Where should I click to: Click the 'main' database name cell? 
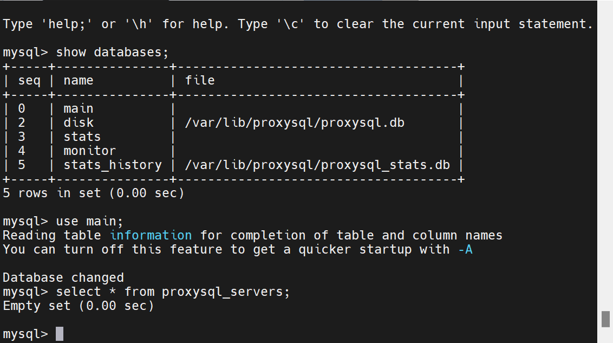tap(78, 109)
